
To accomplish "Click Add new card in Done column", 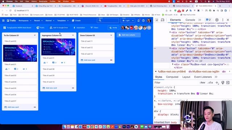I will [88, 60].
